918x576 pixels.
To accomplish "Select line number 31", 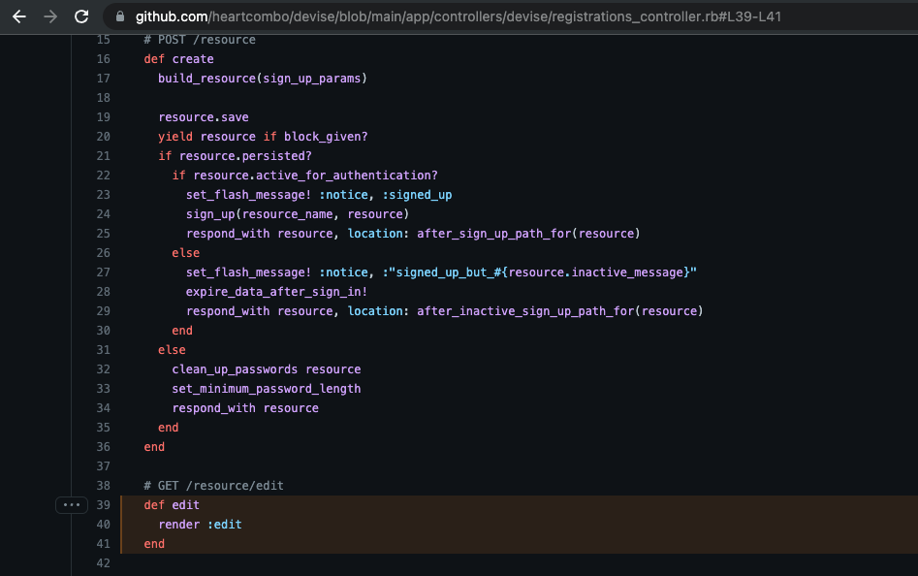I will point(103,349).
